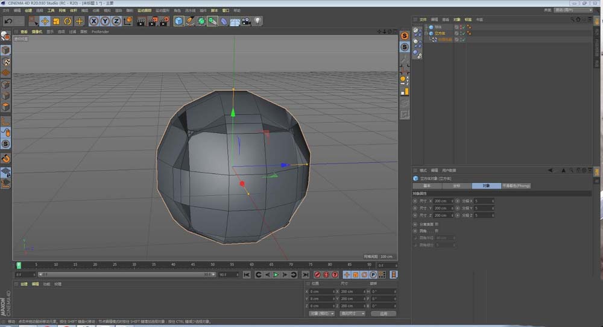Enable the 分离表面 checkbox

[437, 224]
